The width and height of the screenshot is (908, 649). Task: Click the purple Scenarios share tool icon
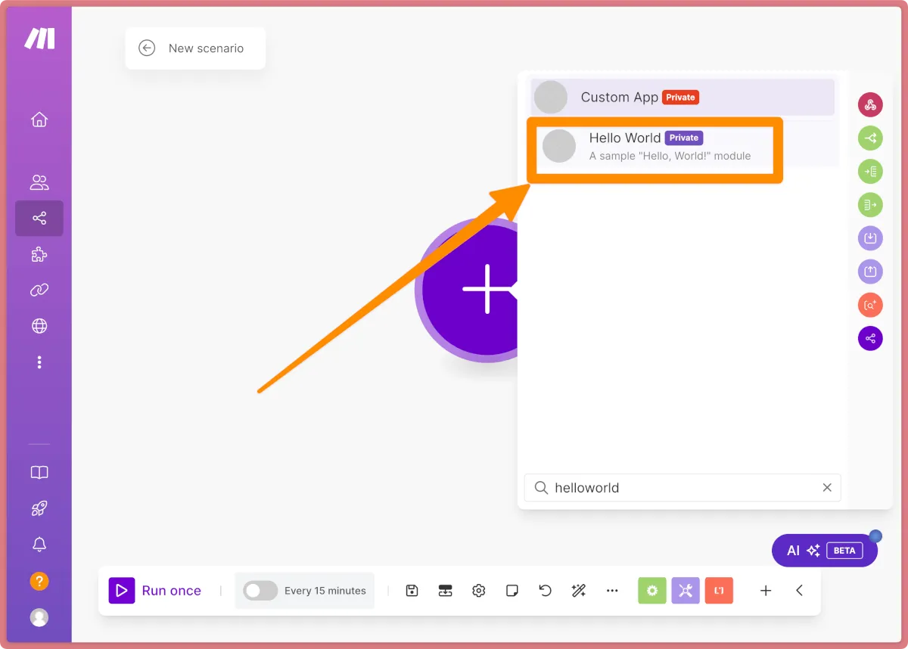click(870, 338)
